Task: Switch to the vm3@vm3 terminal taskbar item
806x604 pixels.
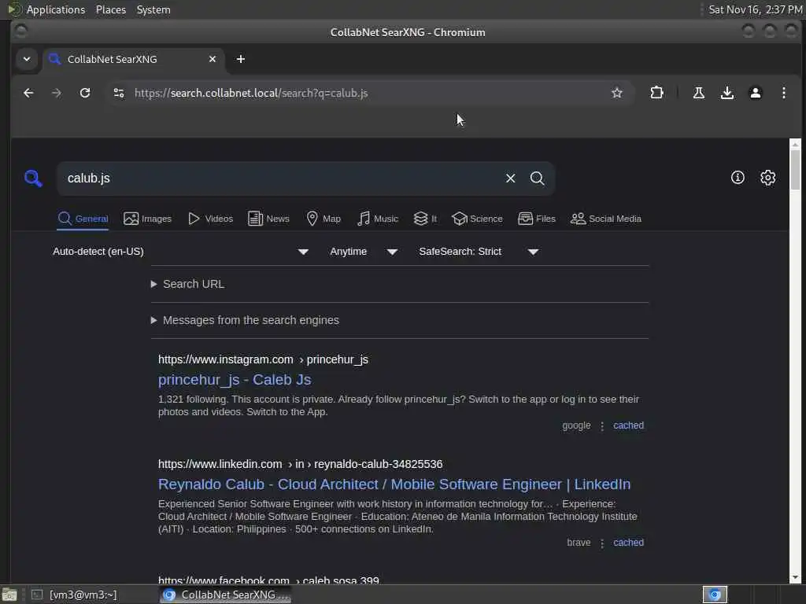Action: 75,595
